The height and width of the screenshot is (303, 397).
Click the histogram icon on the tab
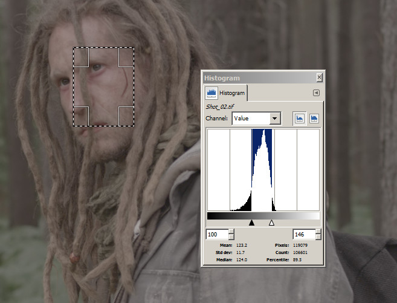(211, 93)
